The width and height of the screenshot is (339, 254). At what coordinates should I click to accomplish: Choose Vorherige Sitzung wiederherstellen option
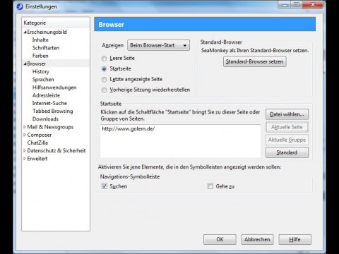pyautogui.click(x=104, y=90)
